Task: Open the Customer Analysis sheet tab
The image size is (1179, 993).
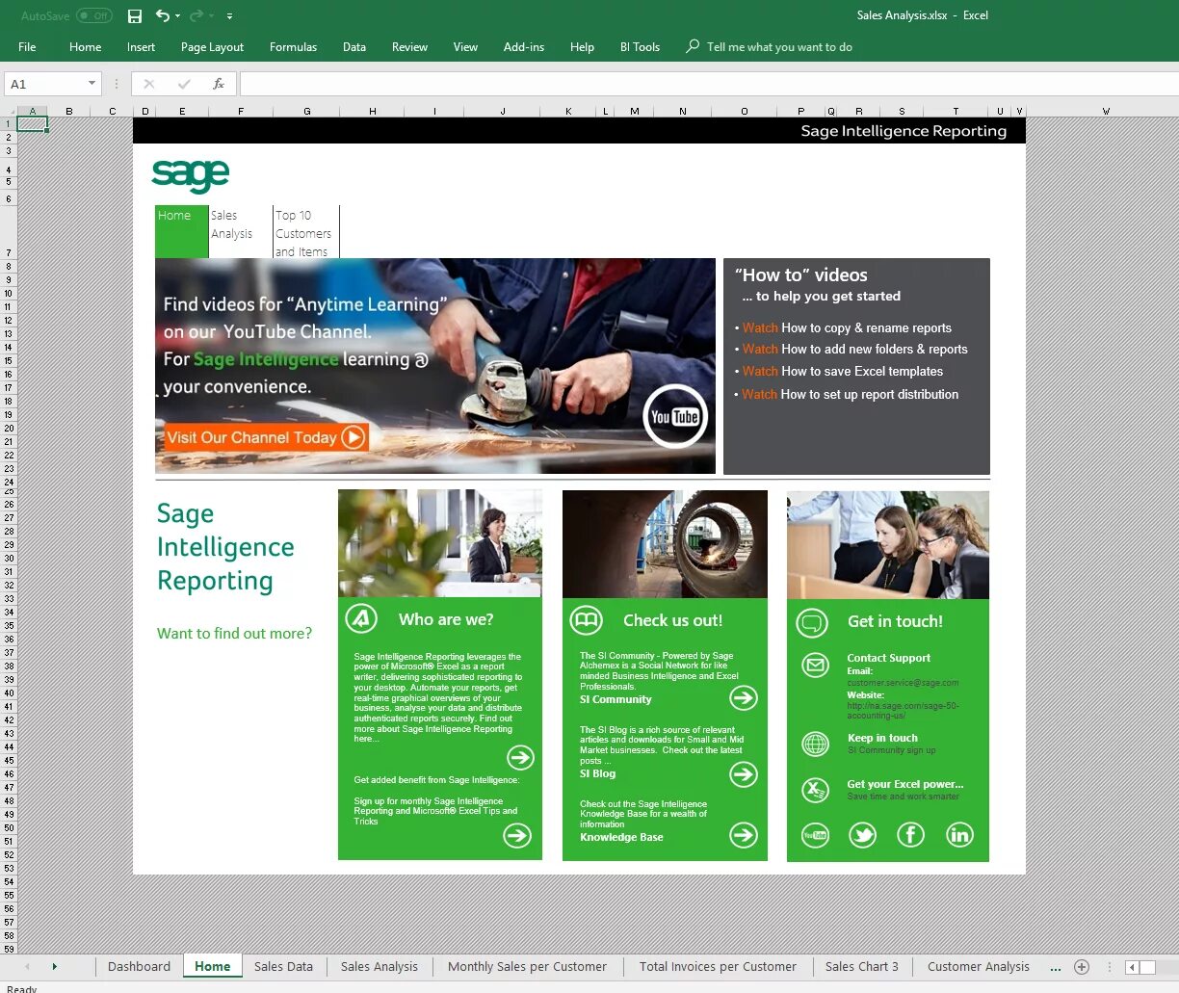Action: coord(978,966)
